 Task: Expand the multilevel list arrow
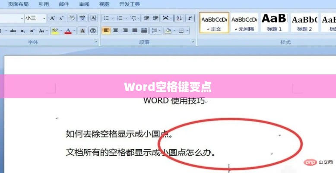point(139,18)
